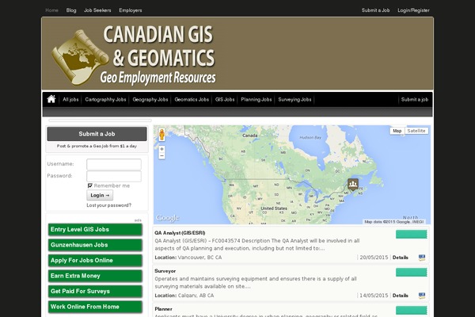Toggle the Remember me checkbox

point(89,185)
